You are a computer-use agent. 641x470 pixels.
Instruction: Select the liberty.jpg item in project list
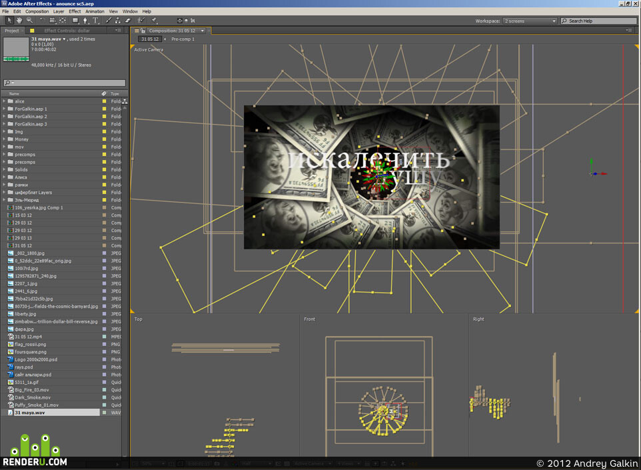[x=25, y=314]
